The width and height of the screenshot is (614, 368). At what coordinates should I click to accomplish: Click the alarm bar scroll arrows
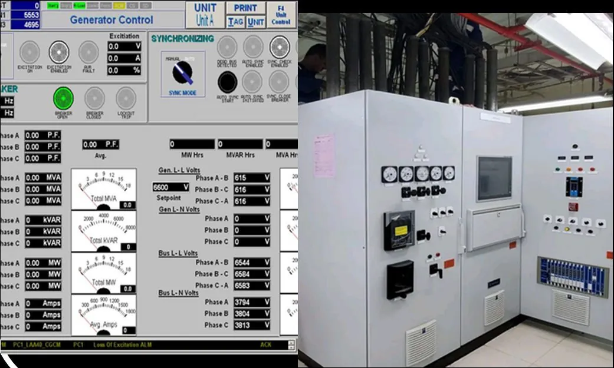(x=291, y=345)
